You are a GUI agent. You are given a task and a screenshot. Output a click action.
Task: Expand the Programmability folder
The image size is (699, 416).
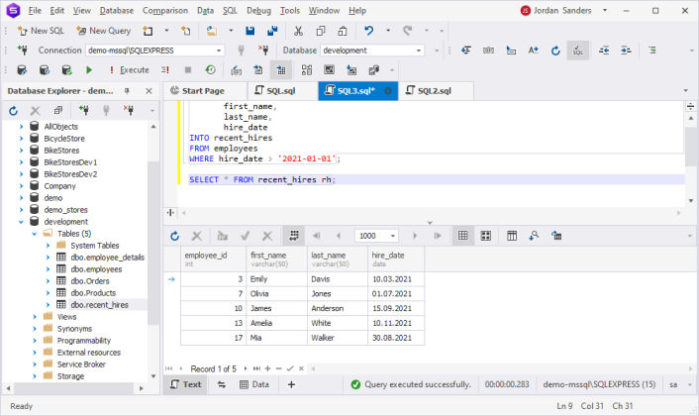point(35,341)
